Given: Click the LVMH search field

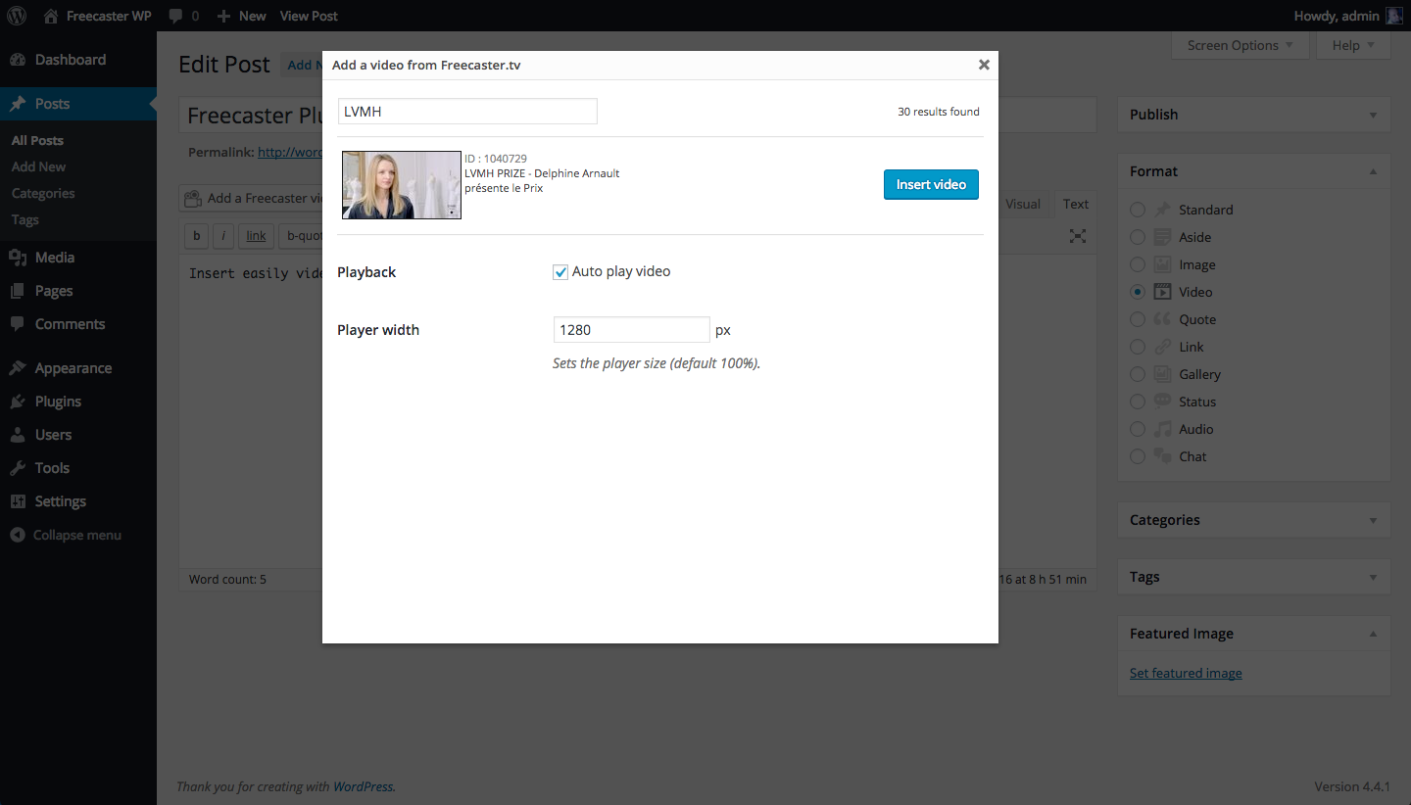Looking at the screenshot, I should (467, 112).
